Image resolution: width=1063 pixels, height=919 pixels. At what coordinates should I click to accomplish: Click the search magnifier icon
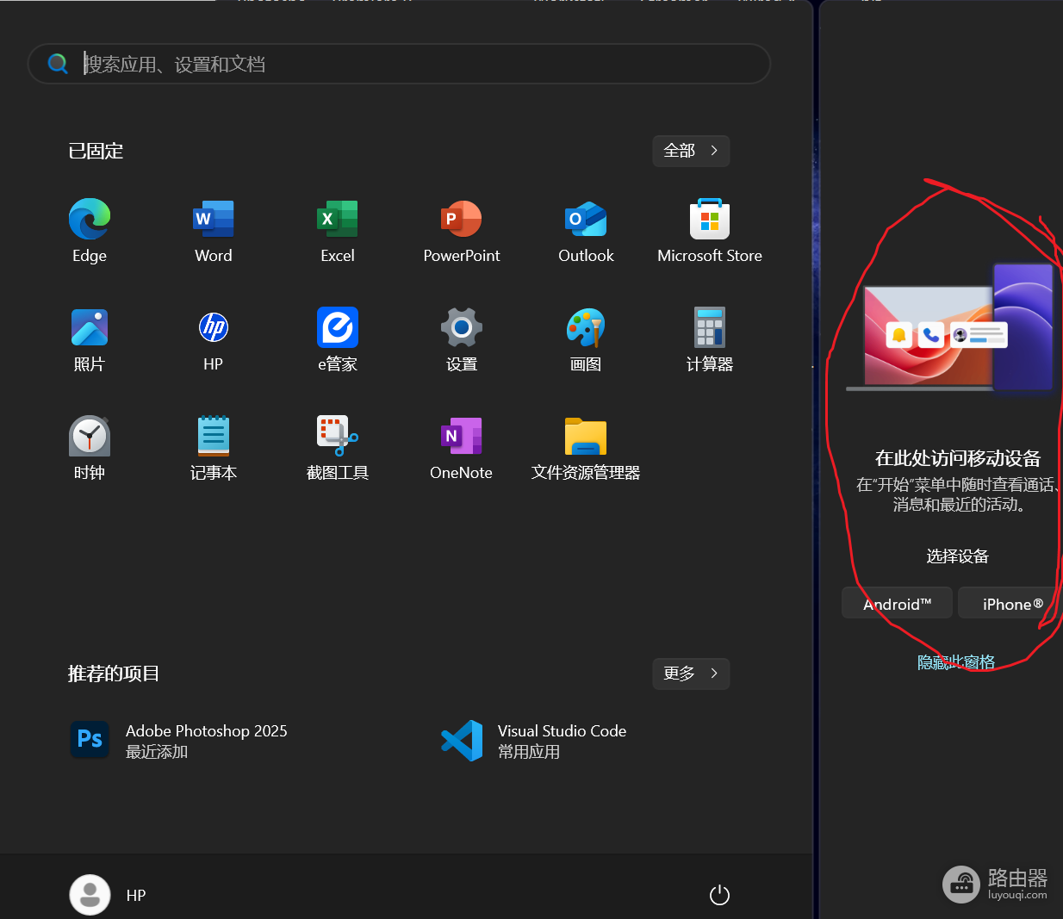point(58,64)
